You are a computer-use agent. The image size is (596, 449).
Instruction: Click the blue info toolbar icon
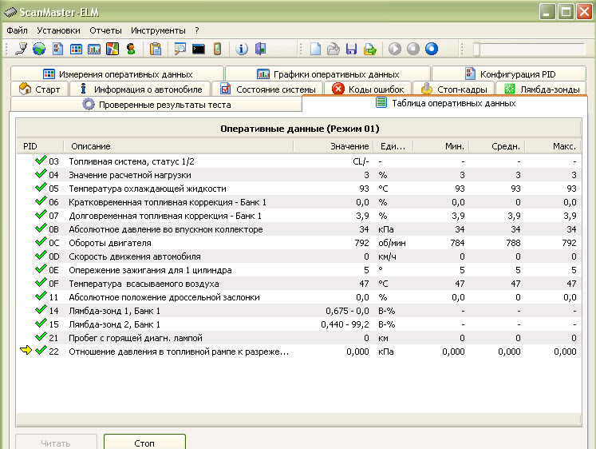coord(242,49)
